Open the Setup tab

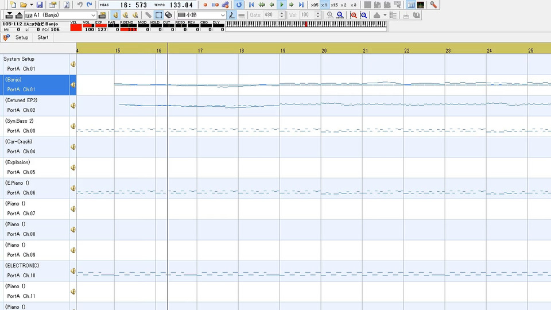pyautogui.click(x=22, y=37)
